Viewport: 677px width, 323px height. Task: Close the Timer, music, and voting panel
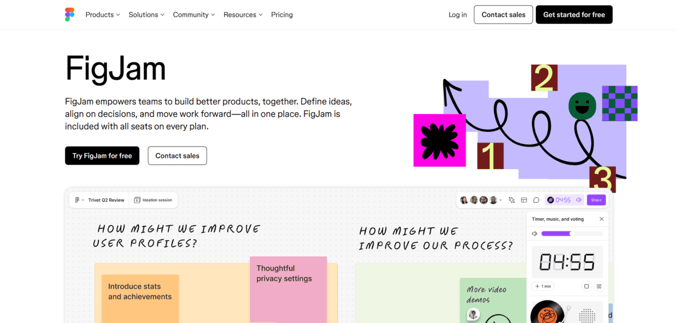(x=601, y=219)
